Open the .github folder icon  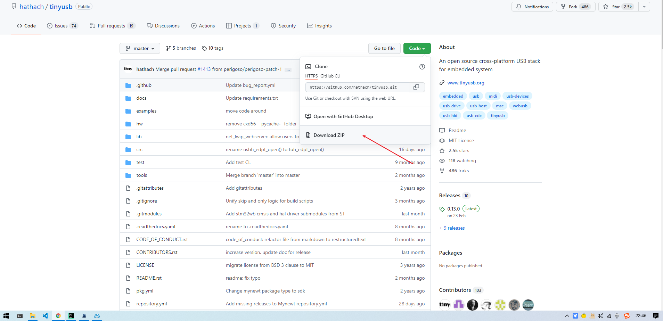[128, 85]
